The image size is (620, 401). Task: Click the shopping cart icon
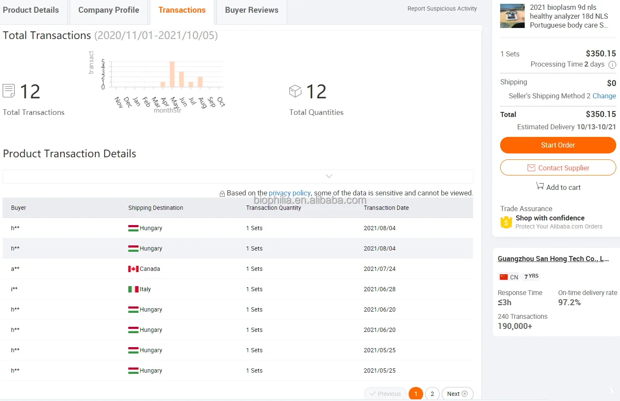540,186
